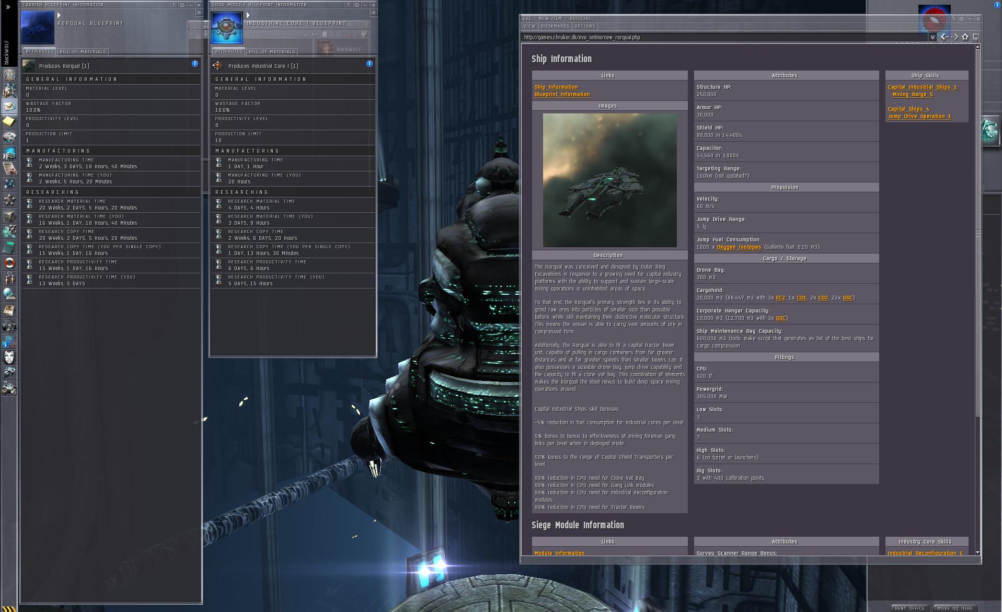Open the spaceship hangar sidebar icon
This screenshot has width=1002, height=612.
tap(9, 373)
